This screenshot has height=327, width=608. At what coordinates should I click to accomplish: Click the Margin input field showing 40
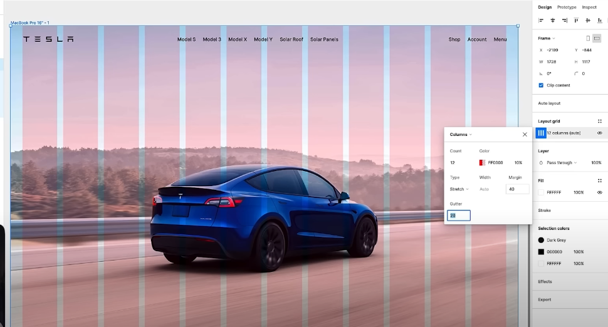click(x=517, y=189)
